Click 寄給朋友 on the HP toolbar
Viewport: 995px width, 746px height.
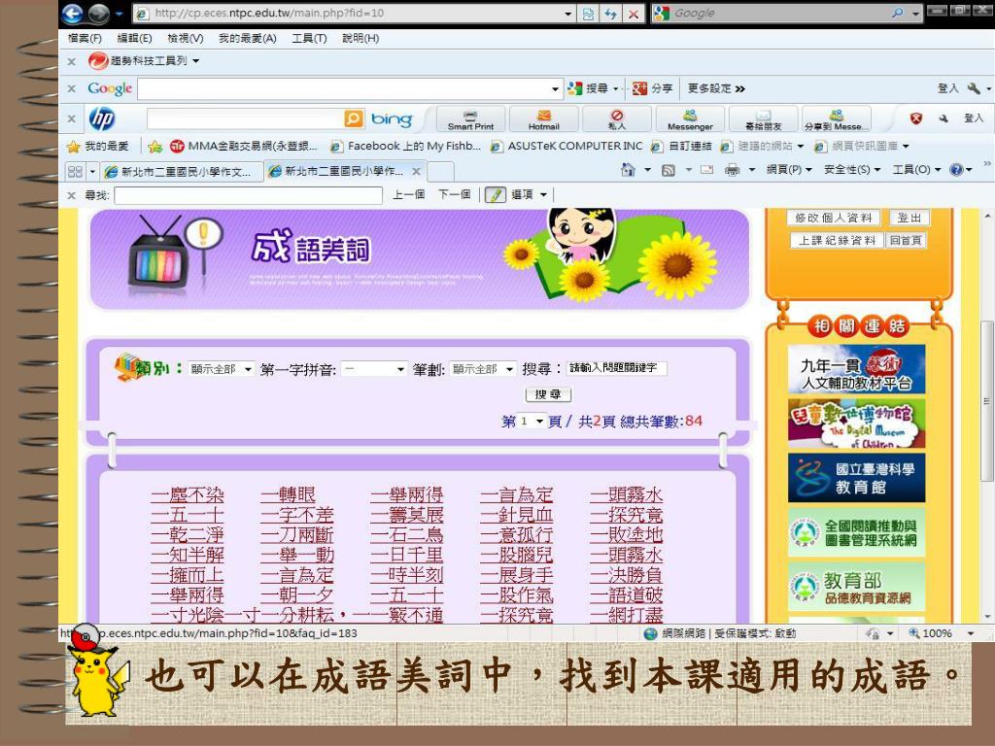(x=764, y=119)
